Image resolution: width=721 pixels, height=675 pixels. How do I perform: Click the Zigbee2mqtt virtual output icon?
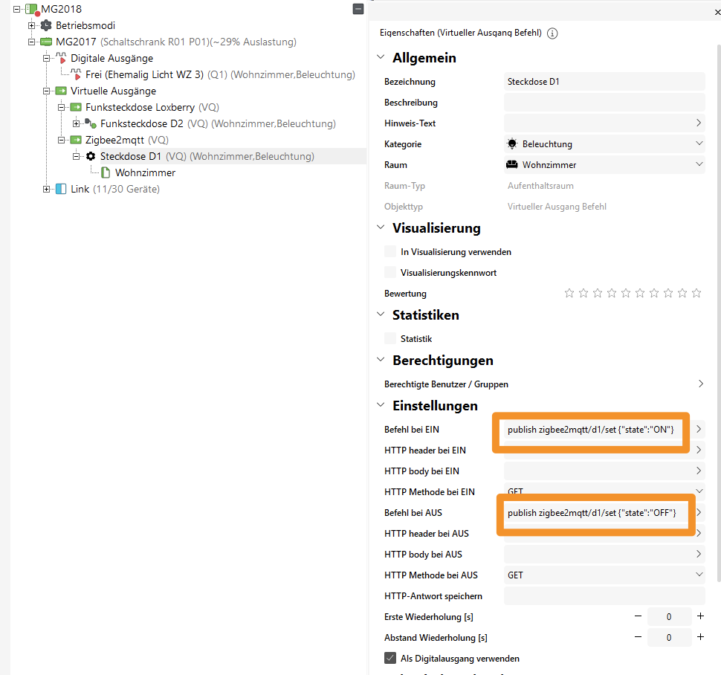(x=76, y=140)
